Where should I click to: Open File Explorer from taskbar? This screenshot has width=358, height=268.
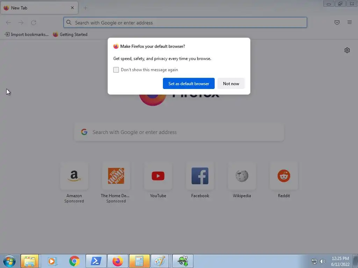pos(30,261)
